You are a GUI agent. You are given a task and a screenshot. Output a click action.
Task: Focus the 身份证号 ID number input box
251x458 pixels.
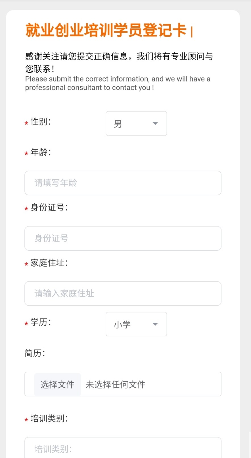123,238
